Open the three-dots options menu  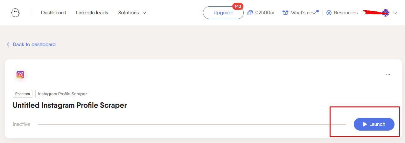pyautogui.click(x=388, y=75)
